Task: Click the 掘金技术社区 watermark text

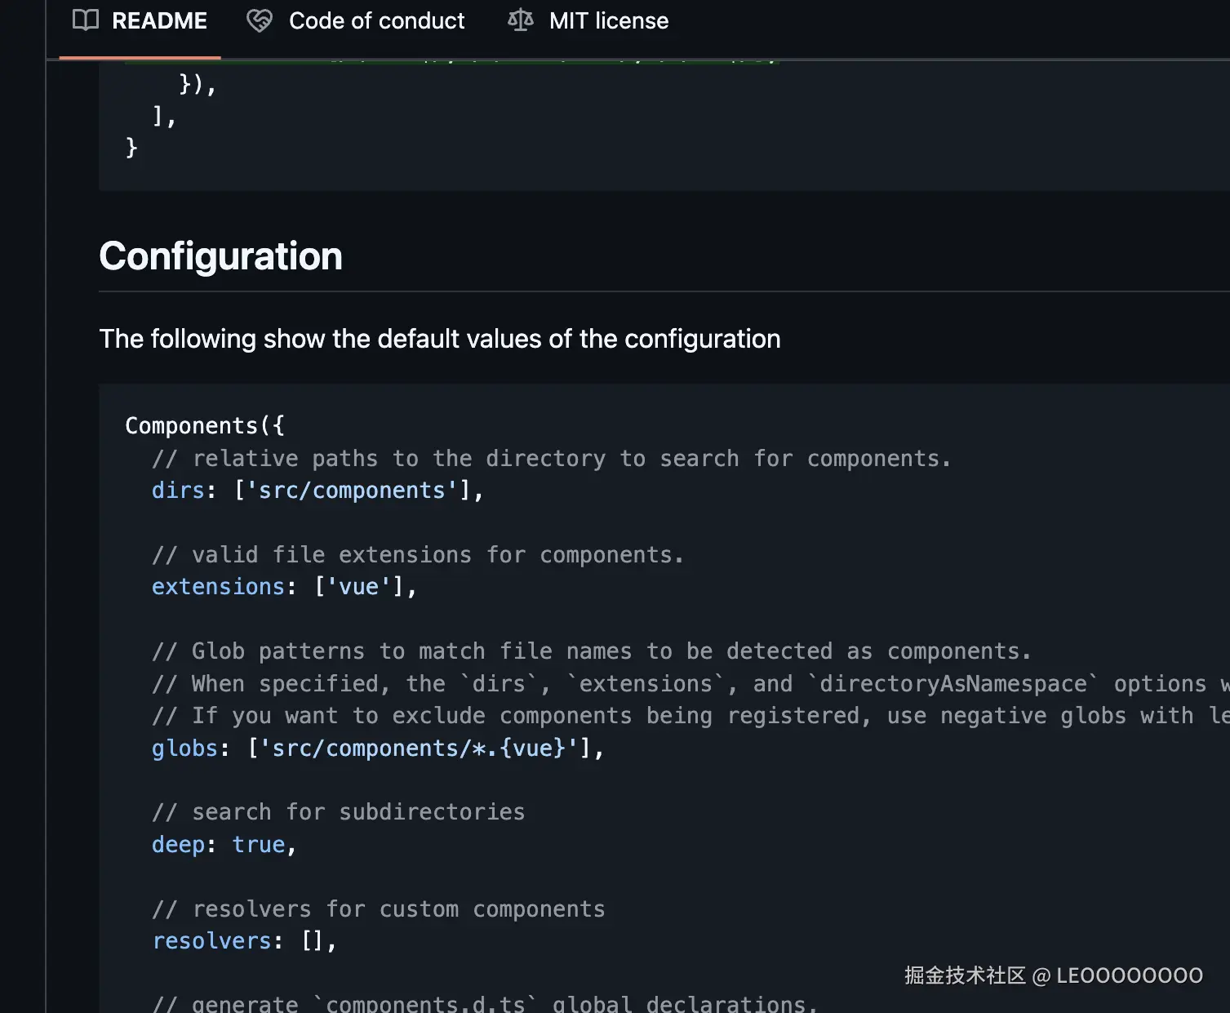Action: click(964, 975)
